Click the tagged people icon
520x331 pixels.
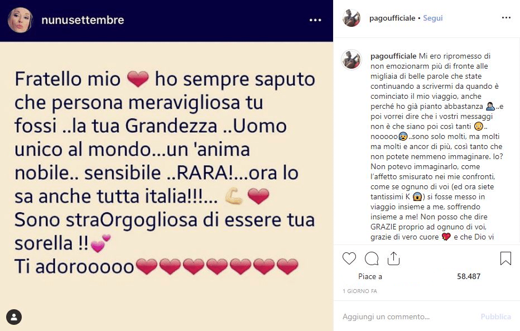tap(14, 317)
